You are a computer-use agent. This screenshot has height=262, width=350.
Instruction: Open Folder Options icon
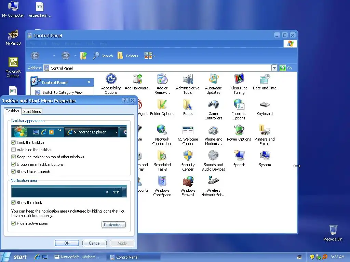tap(162, 107)
